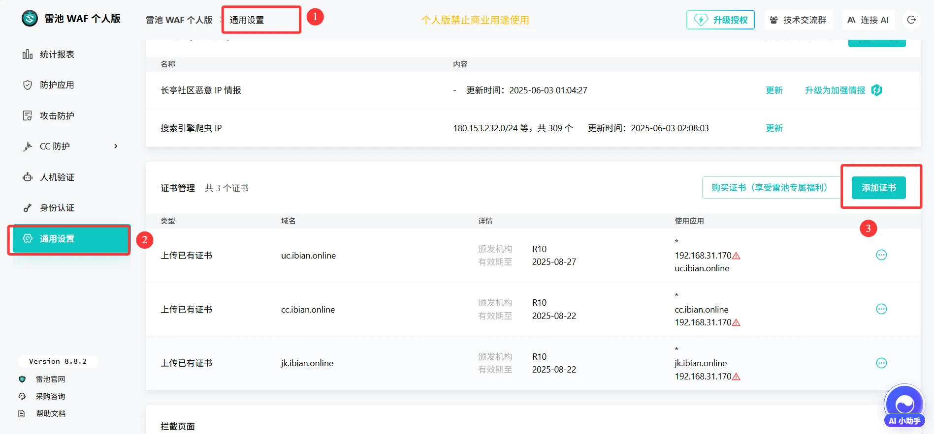
Task: Open 帮助文档 link
Action: click(x=50, y=414)
